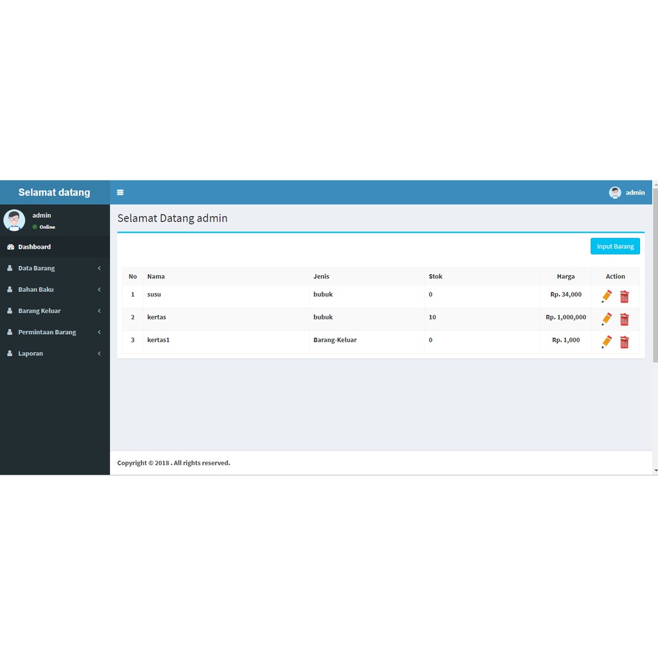Delete the kertas row with trash icon
The width and height of the screenshot is (658, 658).
[624, 319]
